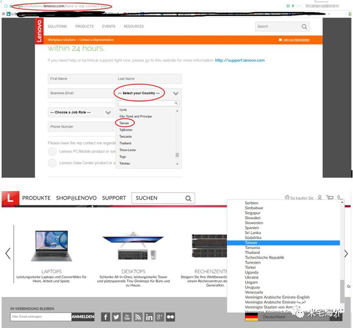The height and width of the screenshot is (328, 353).
Task: Open the Choose a Job Role dropdown
Action: point(81,112)
